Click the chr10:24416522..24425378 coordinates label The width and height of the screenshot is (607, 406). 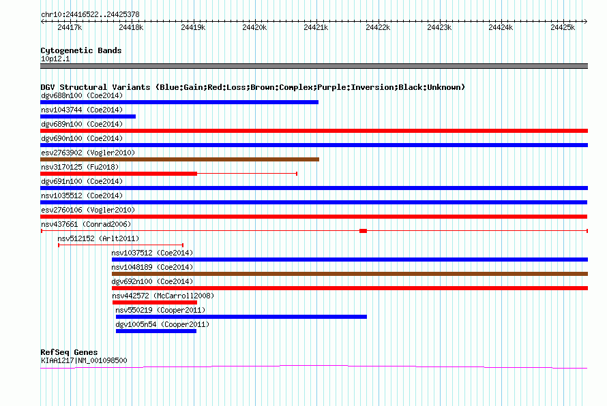pos(90,14)
